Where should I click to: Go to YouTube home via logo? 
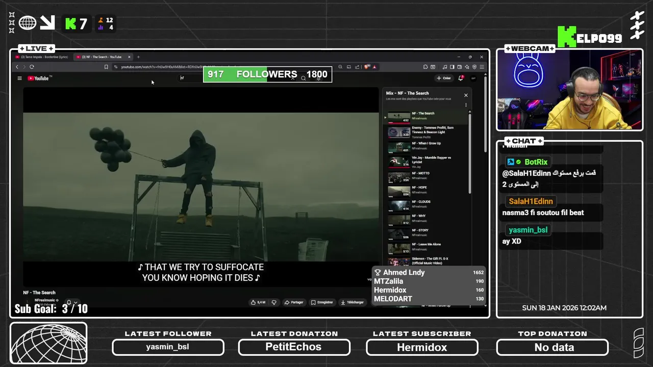[39, 78]
